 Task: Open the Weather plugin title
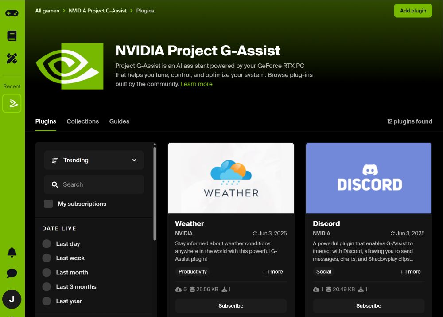click(190, 224)
